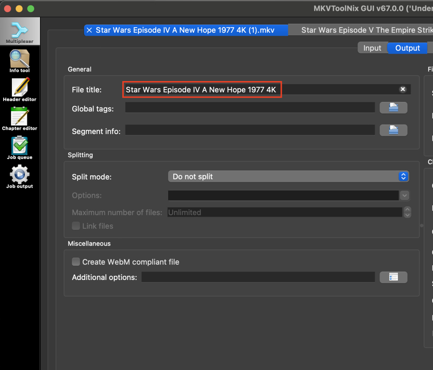433x370 pixels.
Task: Expand the split Options combo box
Action: point(404,195)
